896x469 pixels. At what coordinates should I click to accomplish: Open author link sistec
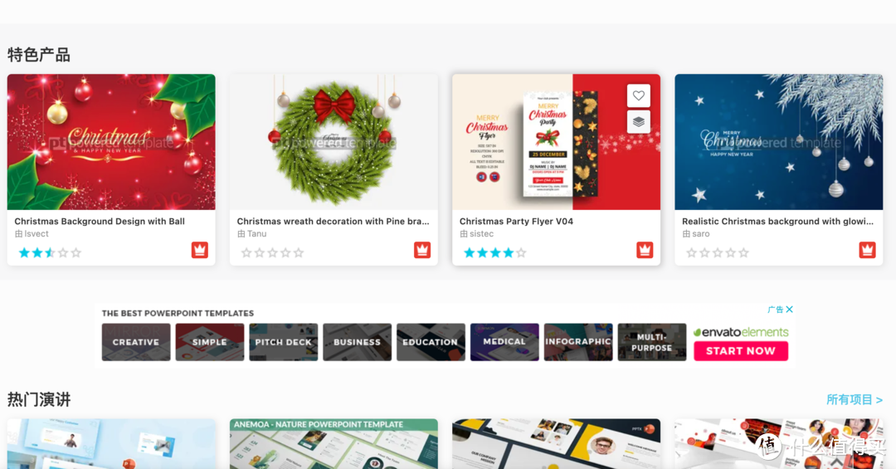coord(482,234)
